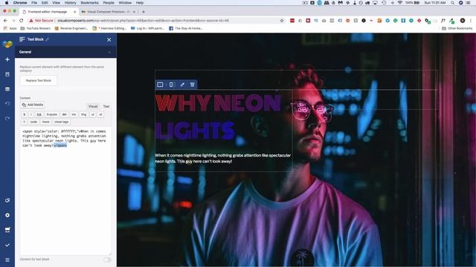Click the b-quote quicktag button
Image resolution: width=476 pixels, height=267 pixels.
click(52, 114)
